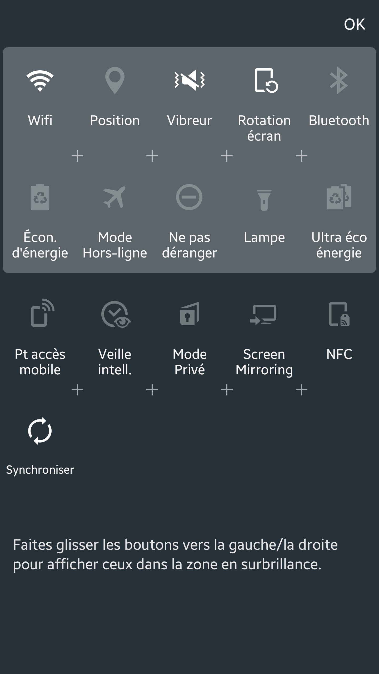Select the Écon. d'énergie battery icon

[x=40, y=197]
